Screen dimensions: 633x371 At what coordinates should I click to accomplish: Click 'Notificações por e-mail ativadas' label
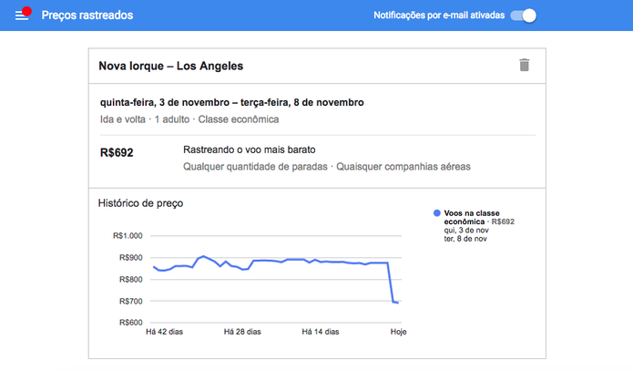coord(439,15)
